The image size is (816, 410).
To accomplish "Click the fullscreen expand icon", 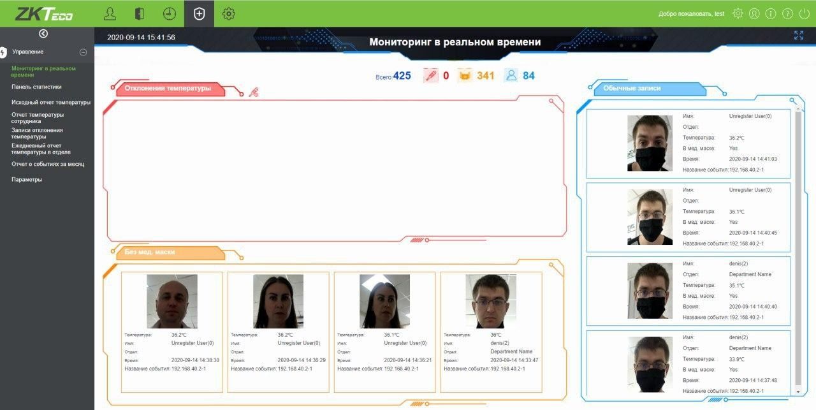I will pyautogui.click(x=799, y=36).
